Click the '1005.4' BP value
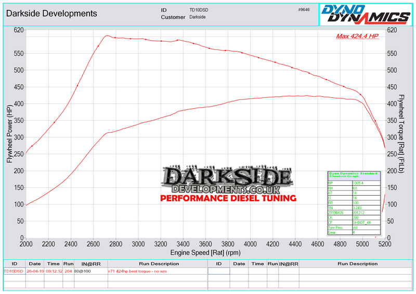Screen dimensions: 416x294 click(358, 183)
